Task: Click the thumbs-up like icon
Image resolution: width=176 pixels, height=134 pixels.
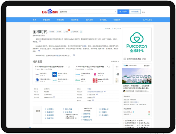Action: (x=113, y=28)
